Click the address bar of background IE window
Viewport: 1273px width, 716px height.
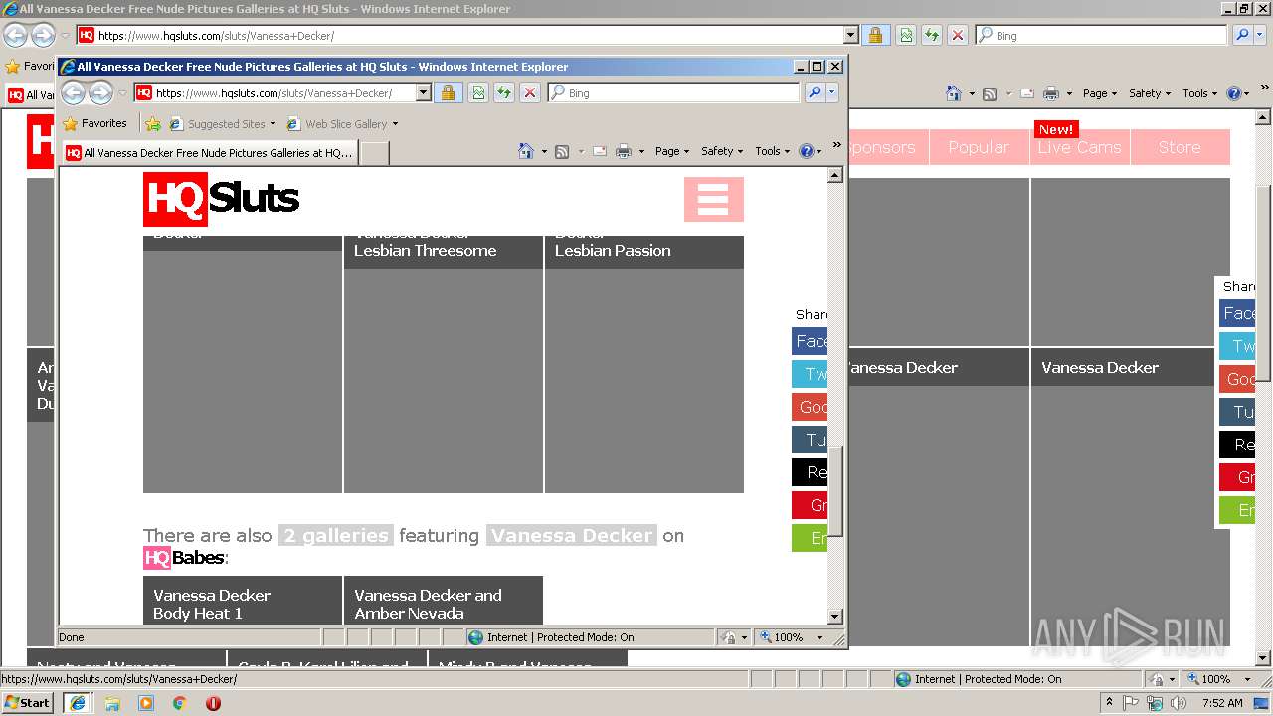pos(467,35)
